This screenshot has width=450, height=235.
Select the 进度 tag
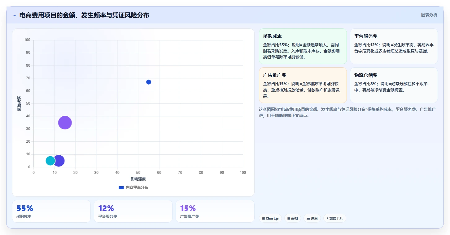312,218
